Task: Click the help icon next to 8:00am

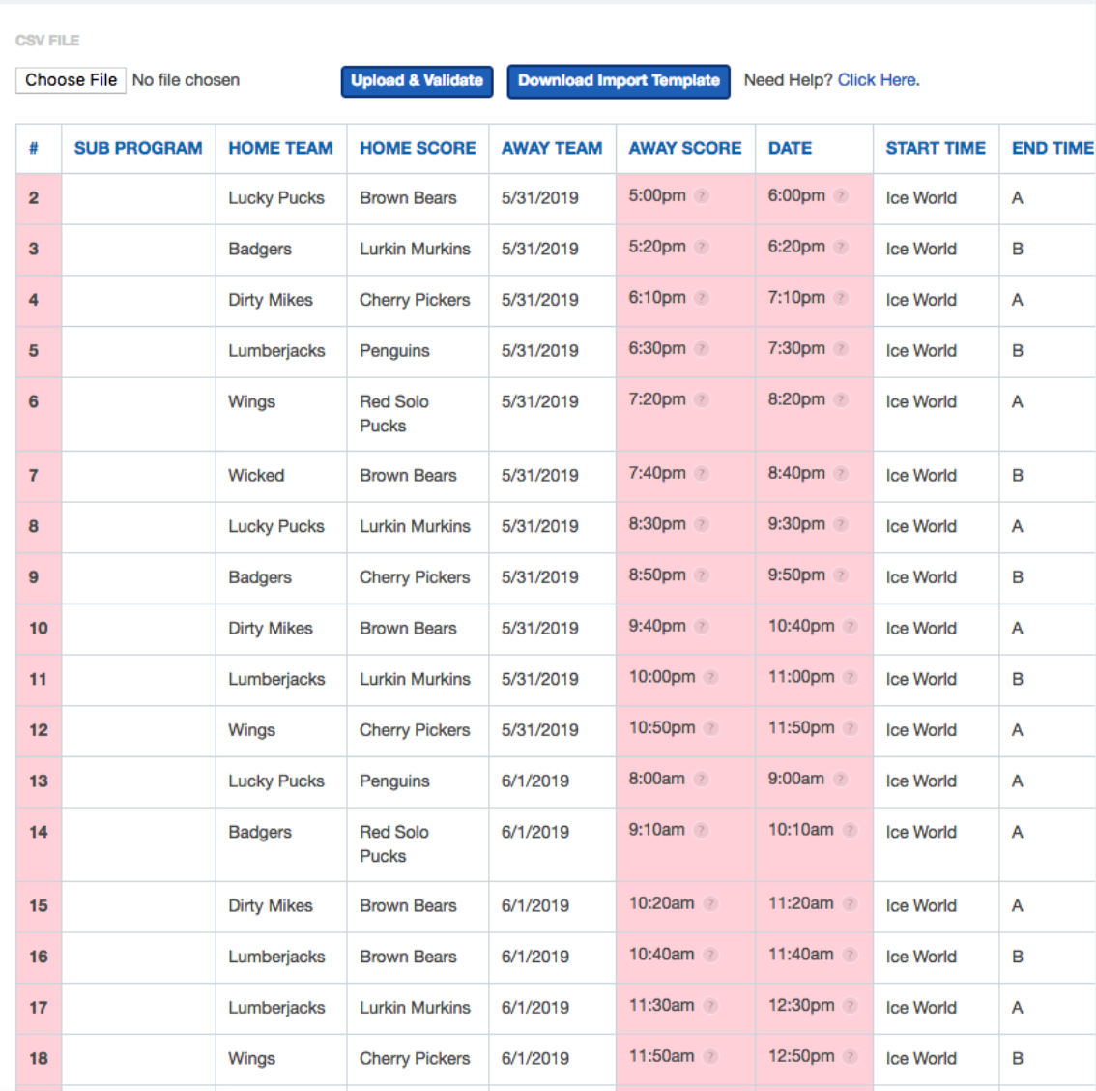Action: [x=701, y=780]
